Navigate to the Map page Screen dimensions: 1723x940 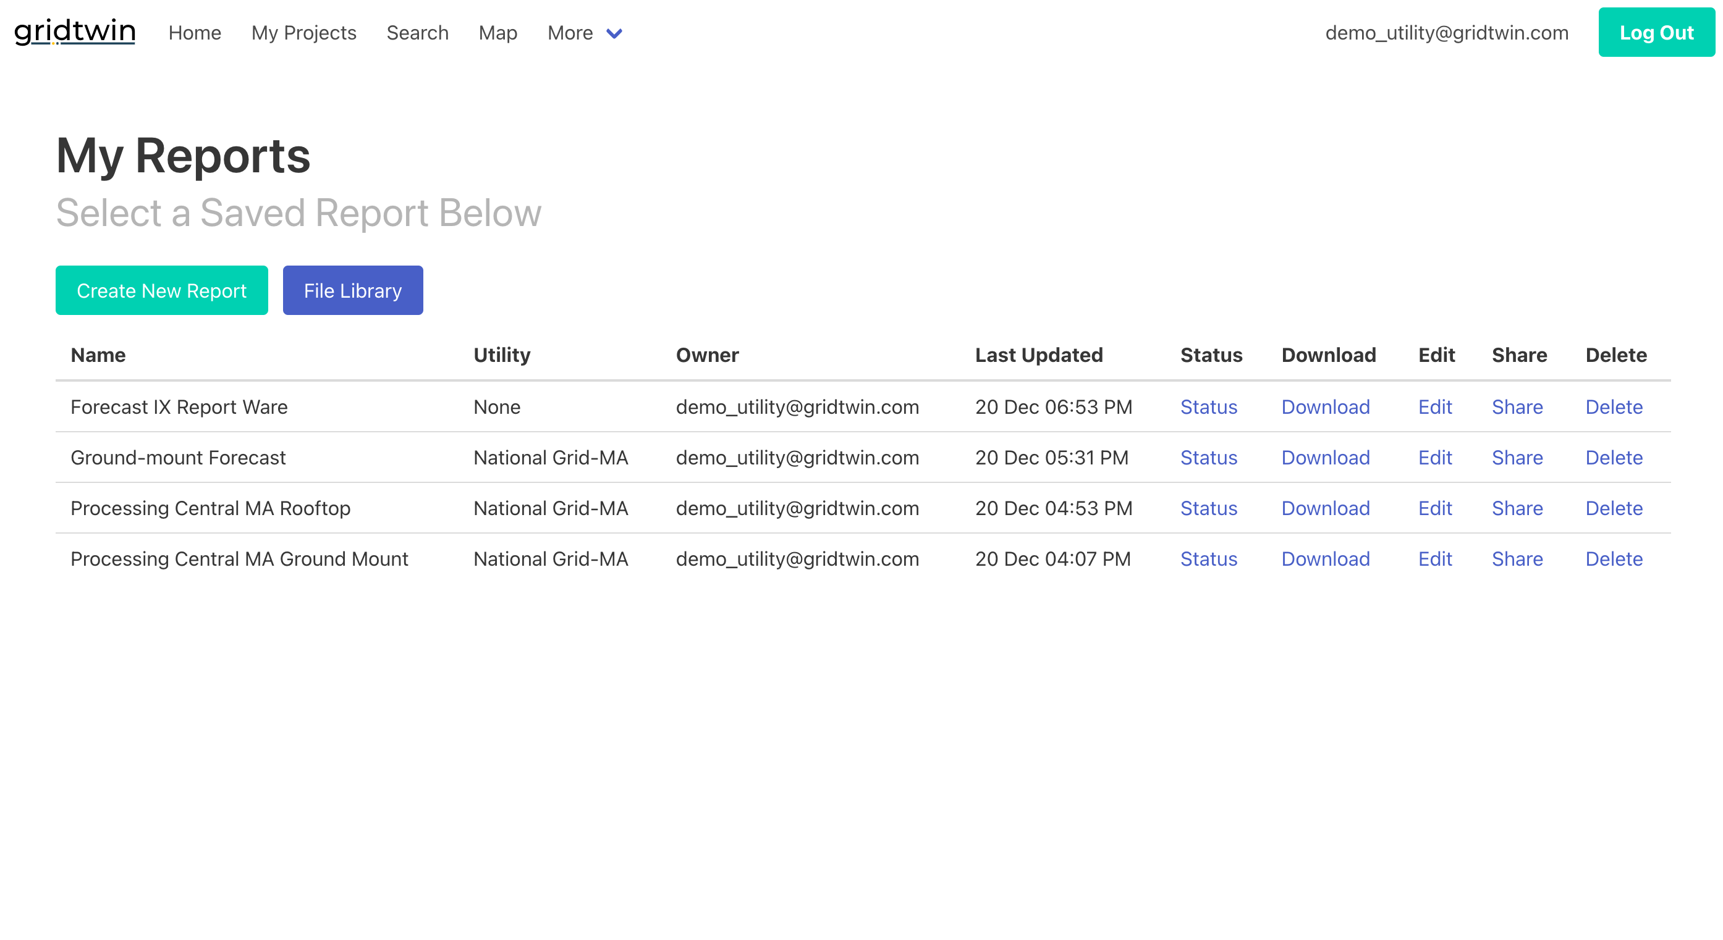(497, 33)
